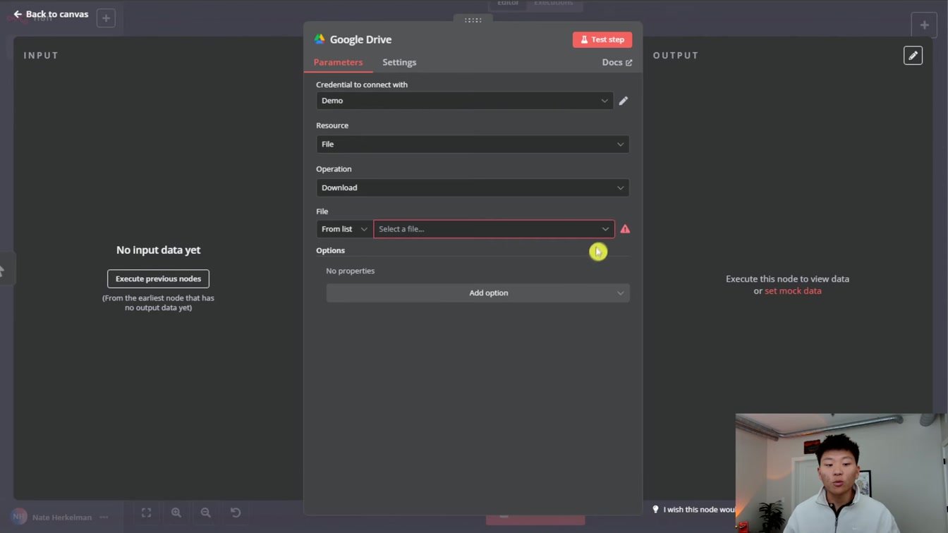
Task: Click the Options section label
Action: 330,250
